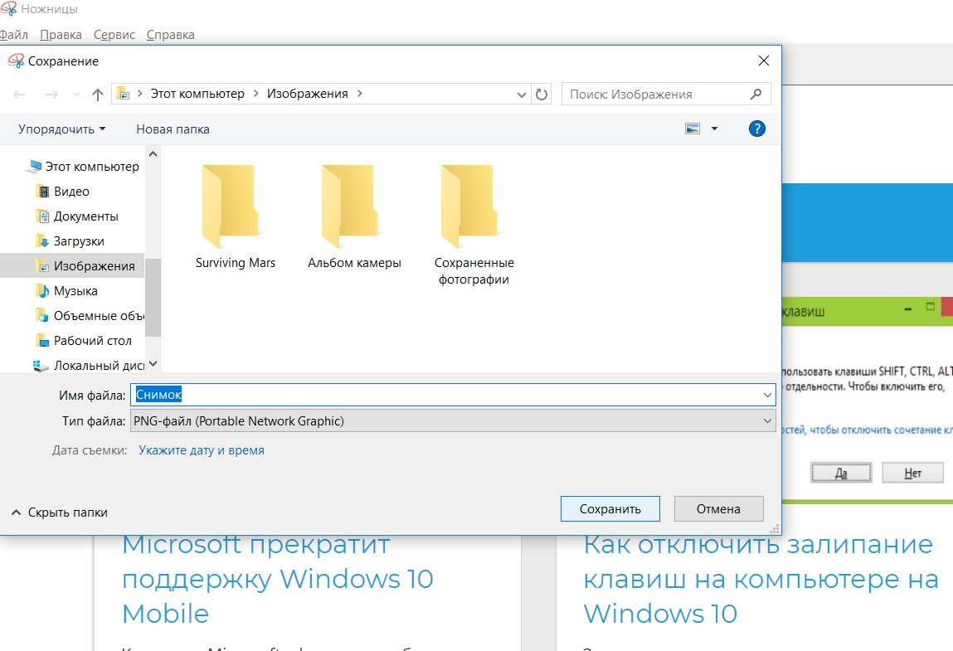Click the Укажите дату и время link
This screenshot has height=651, width=953.
coord(202,450)
